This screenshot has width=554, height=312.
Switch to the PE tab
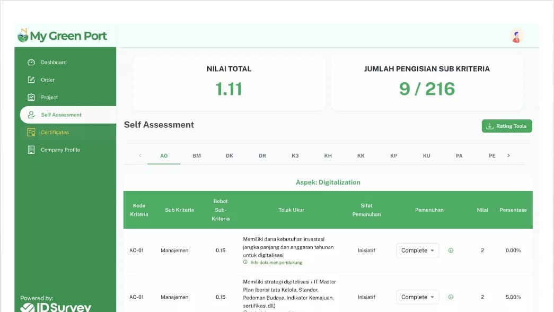click(492, 155)
